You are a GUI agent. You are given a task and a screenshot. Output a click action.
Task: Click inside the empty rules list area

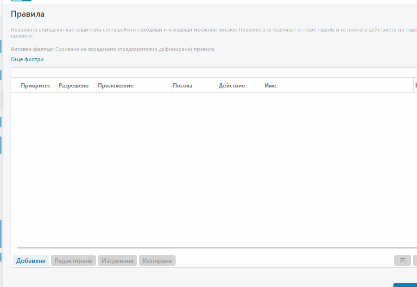(213, 167)
